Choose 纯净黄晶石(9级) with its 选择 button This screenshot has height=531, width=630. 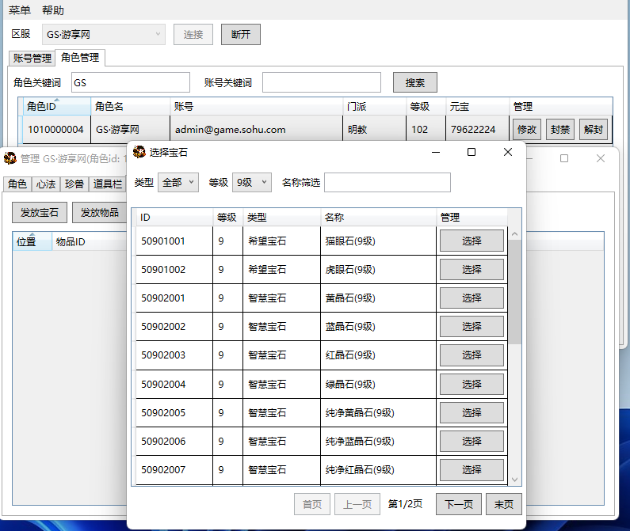click(472, 412)
